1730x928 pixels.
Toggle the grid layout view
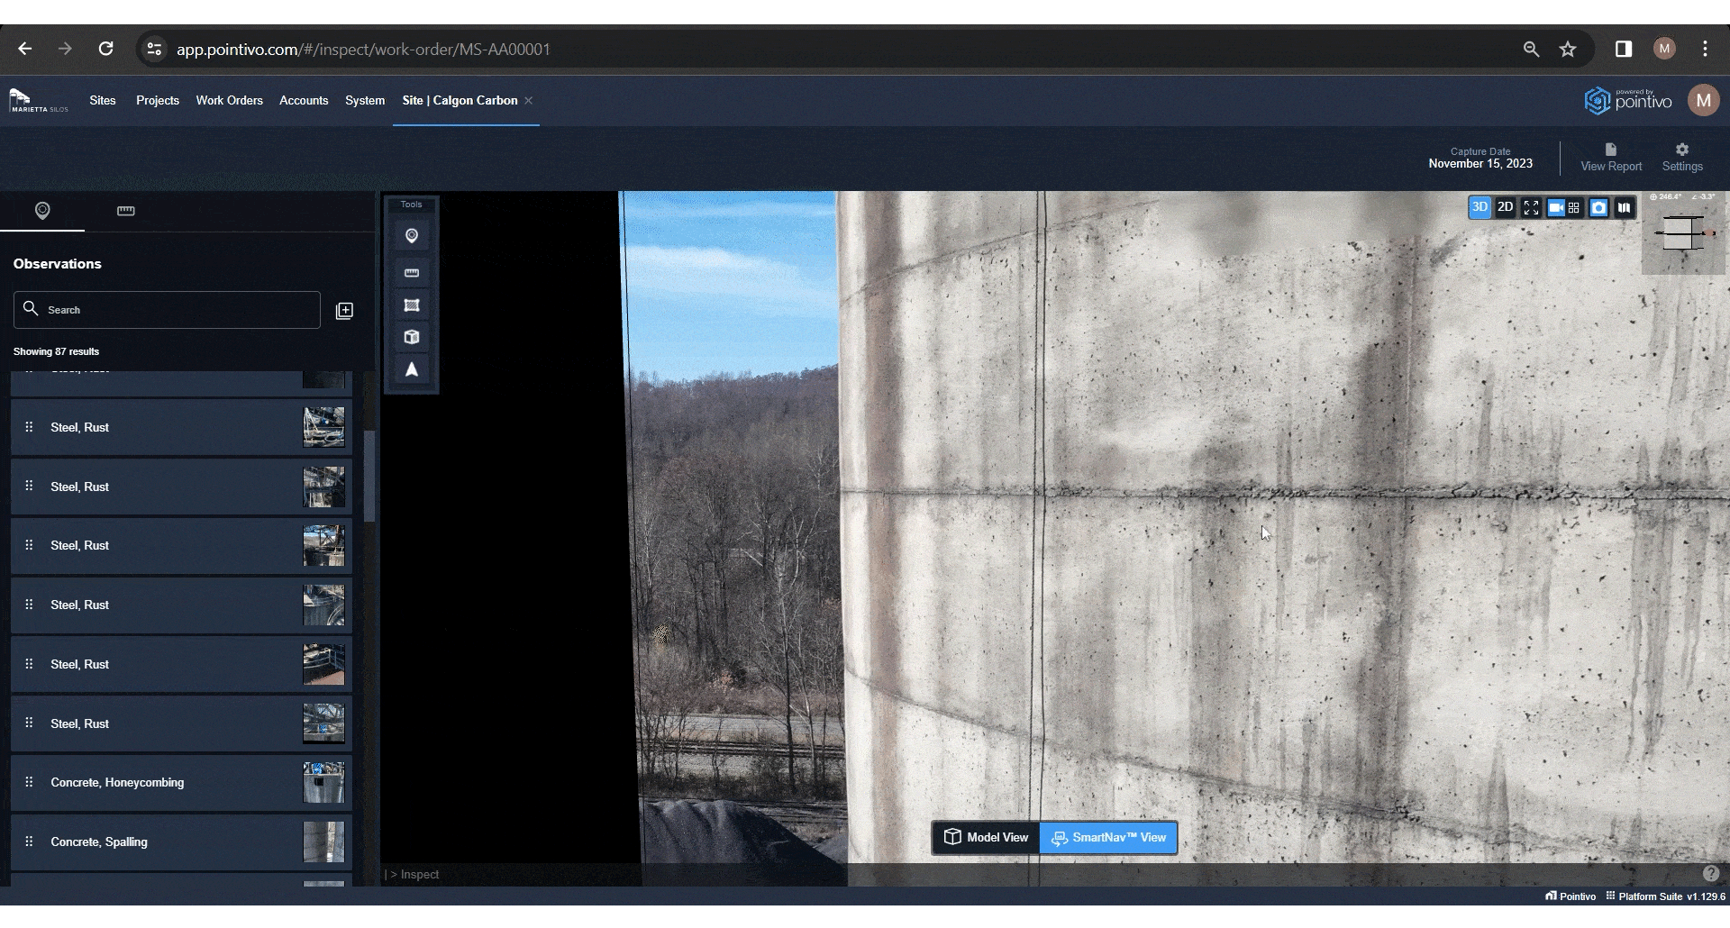(x=1574, y=208)
